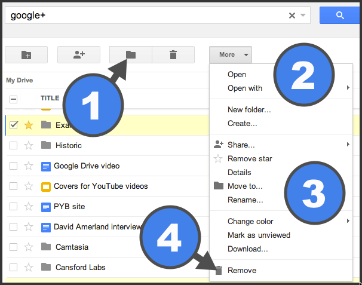Clear the google+ search text
The width and height of the screenshot is (362, 285).
[x=292, y=16]
